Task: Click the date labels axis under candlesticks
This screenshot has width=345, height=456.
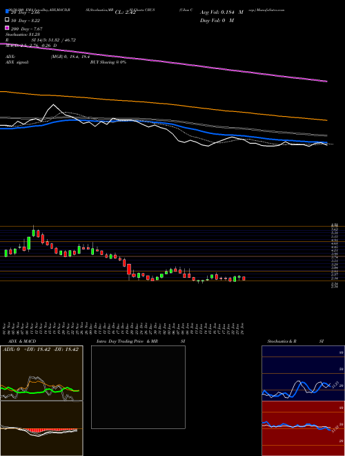Action: tap(124, 328)
